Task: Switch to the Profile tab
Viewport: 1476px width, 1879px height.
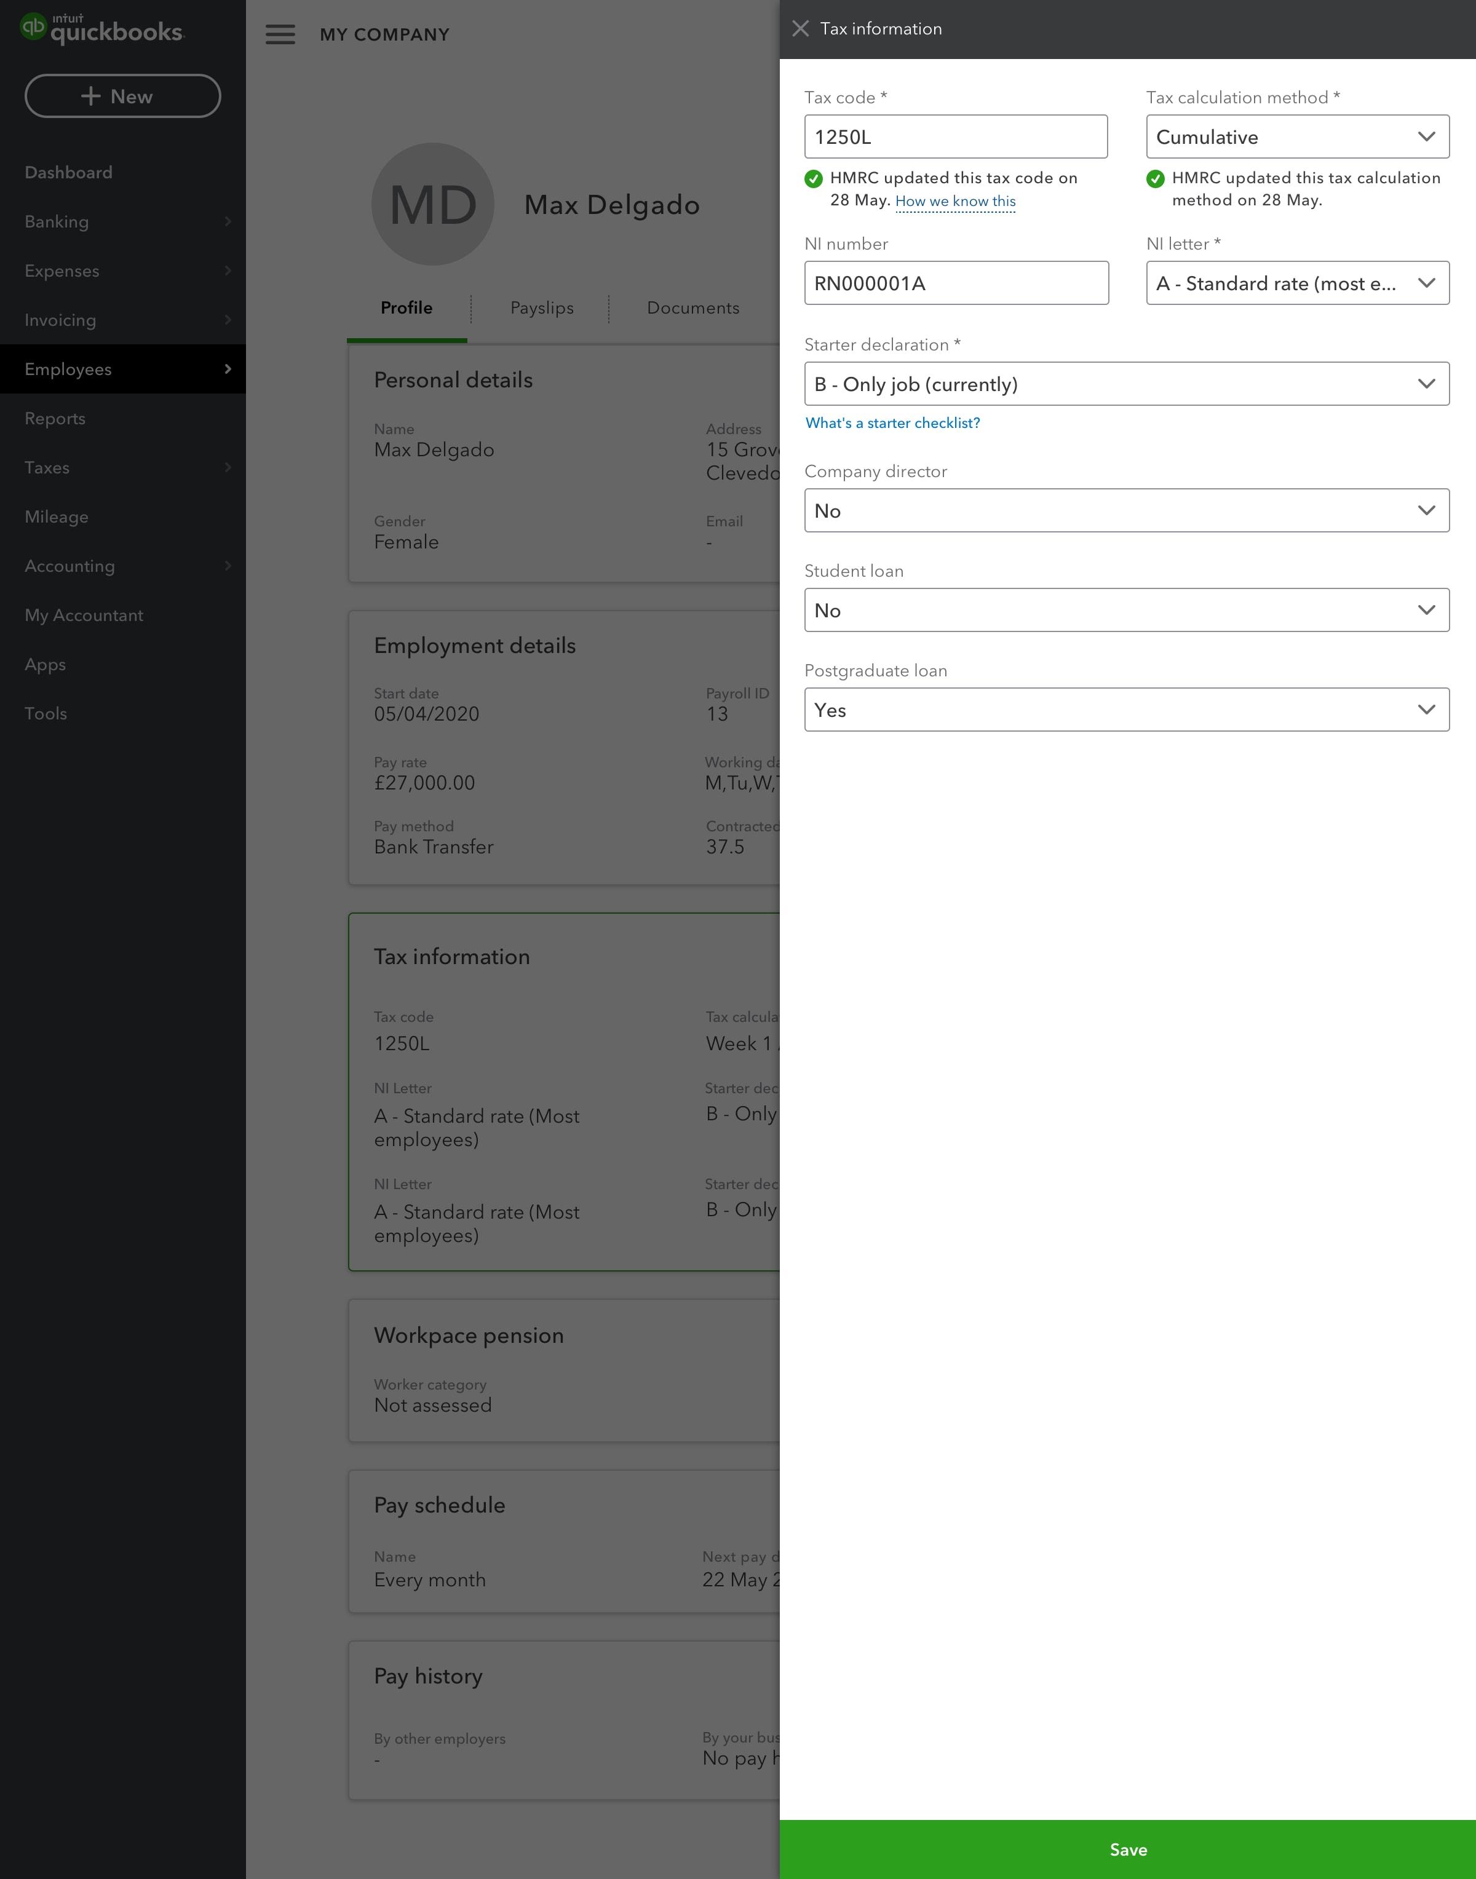Action: [x=406, y=309]
